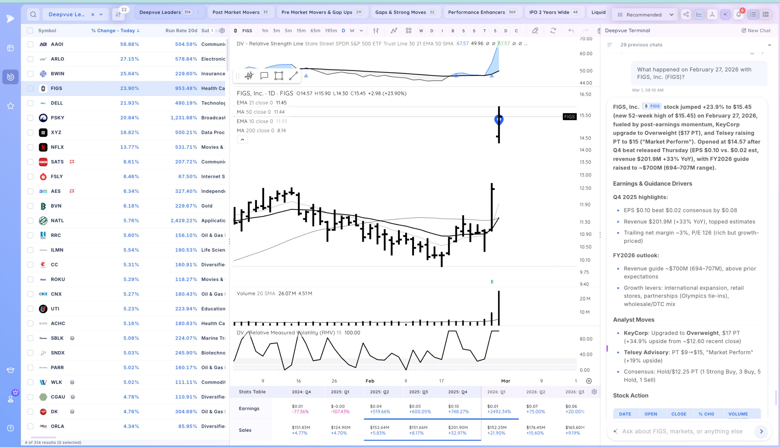Click the chart refresh icon
This screenshot has width=780, height=447.
[x=553, y=30]
